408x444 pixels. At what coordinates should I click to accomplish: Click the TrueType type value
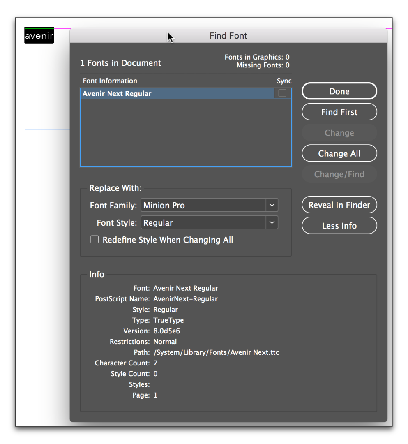coord(168,320)
